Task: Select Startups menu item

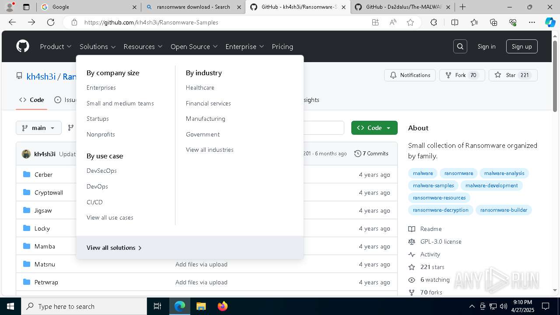Action: pos(98,119)
